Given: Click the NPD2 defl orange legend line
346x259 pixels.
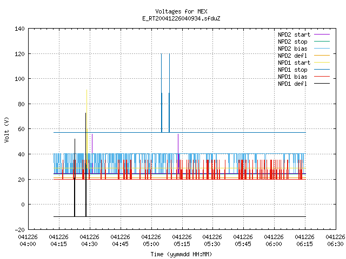Looking at the screenshot, I should tap(322, 56).
